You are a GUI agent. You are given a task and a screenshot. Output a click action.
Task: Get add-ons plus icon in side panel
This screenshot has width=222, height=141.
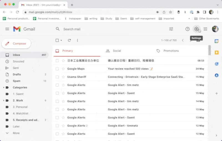[216, 94]
